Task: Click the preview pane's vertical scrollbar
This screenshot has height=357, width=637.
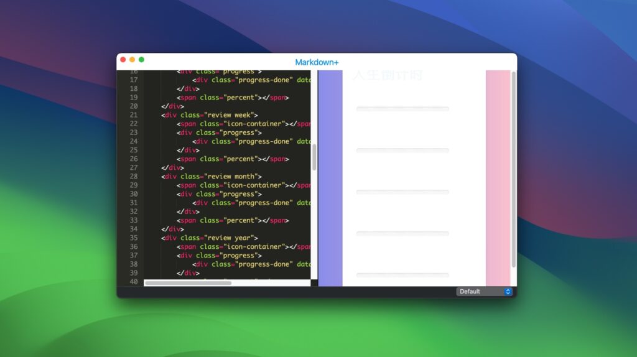Action: click(x=513, y=169)
